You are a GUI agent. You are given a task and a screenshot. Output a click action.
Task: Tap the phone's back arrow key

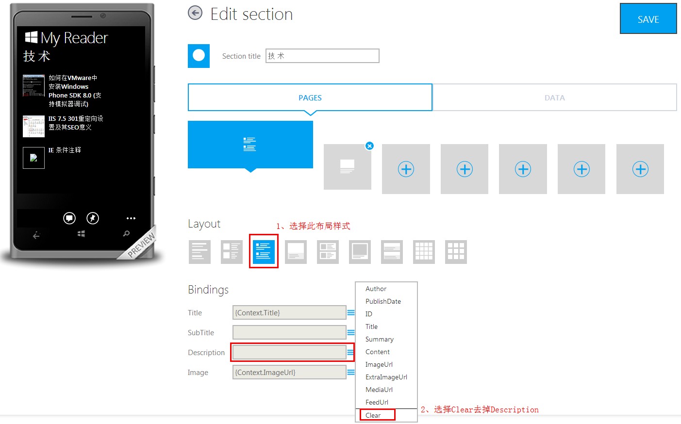[x=36, y=235]
